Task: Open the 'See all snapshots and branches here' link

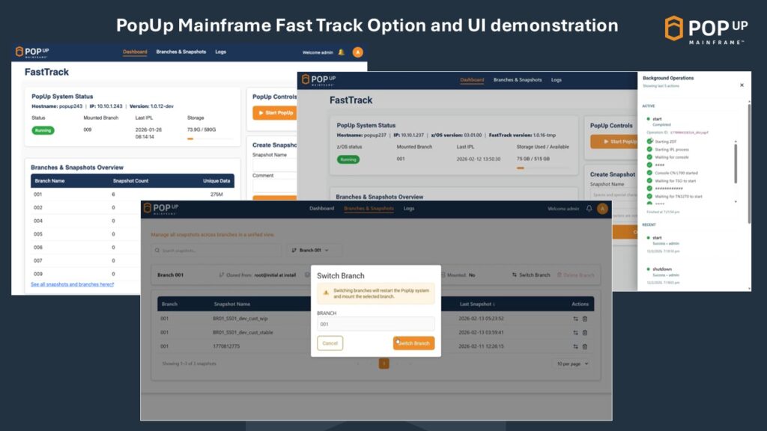Action: click(x=72, y=284)
